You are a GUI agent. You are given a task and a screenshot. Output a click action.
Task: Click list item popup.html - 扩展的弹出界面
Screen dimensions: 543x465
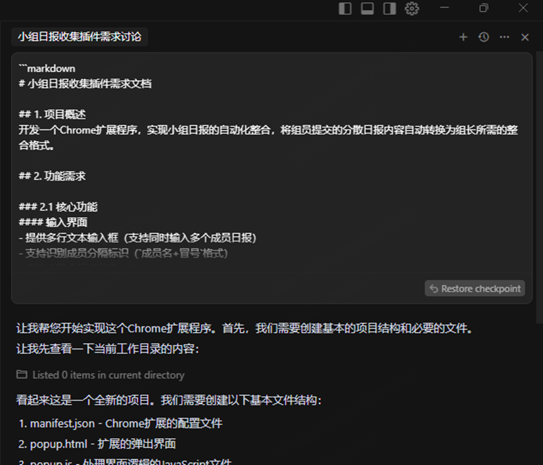coord(97,444)
